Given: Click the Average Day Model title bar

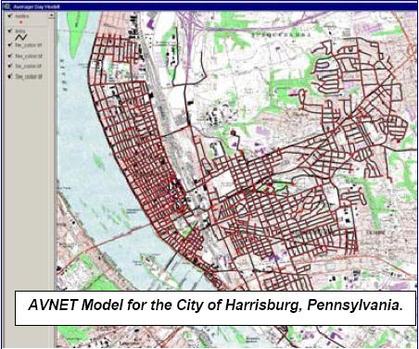Looking at the screenshot, I should (209, 6).
